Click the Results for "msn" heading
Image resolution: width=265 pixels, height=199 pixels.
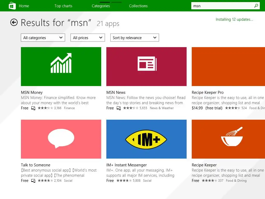pos(56,23)
